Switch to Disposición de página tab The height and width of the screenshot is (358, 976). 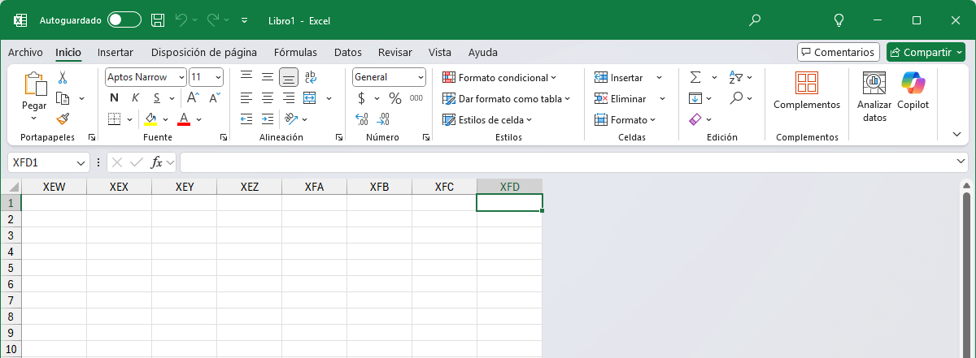click(204, 52)
